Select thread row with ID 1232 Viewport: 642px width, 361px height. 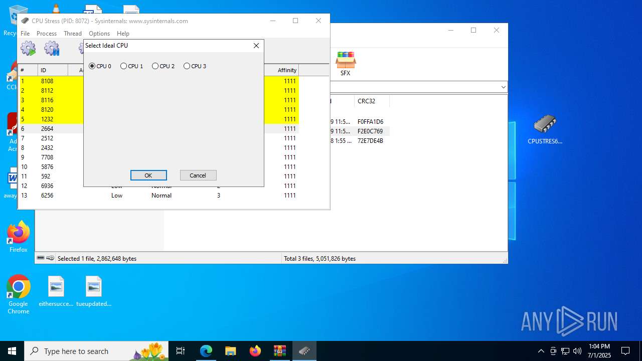(158, 119)
